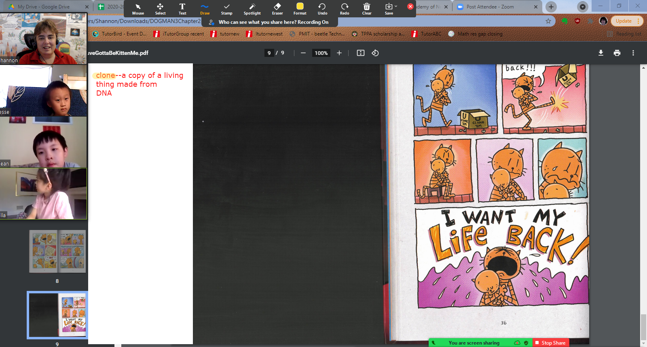
Task: Click the 'You are screen sharing' indicator
Action: point(474,343)
